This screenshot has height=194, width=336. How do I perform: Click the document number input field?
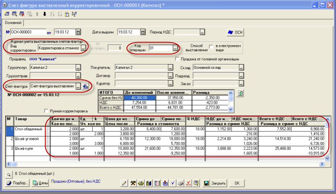(x=27, y=32)
